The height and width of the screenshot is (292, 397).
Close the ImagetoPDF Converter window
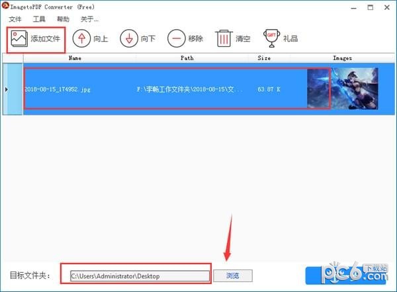click(x=387, y=7)
